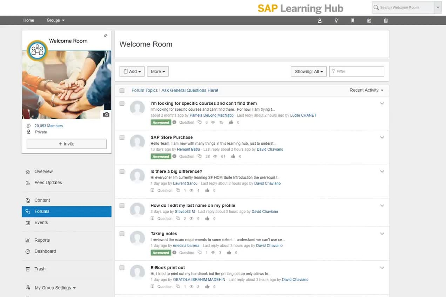The width and height of the screenshot is (446, 297).
Task: Open Ask General Questions Here! link
Action: 190,91
